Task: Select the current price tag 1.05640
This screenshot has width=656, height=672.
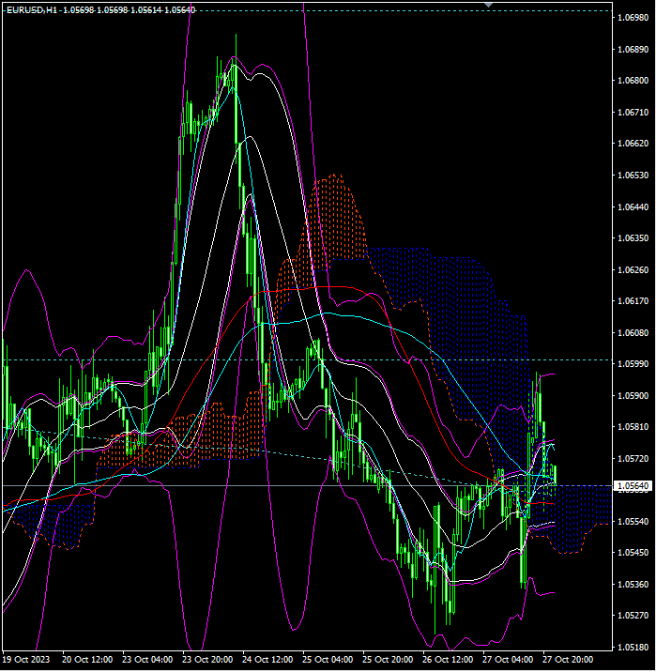Action: [x=633, y=486]
